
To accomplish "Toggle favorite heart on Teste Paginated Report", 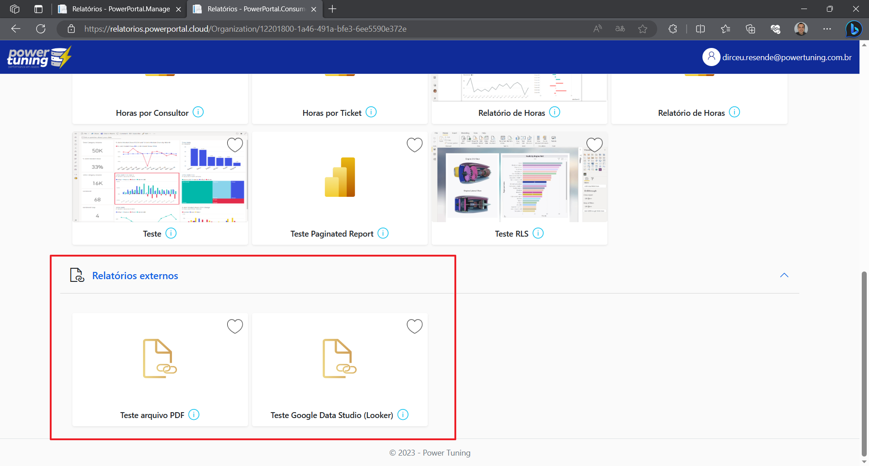I will pos(414,145).
